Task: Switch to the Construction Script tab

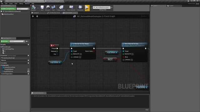Action: tap(54, 13)
